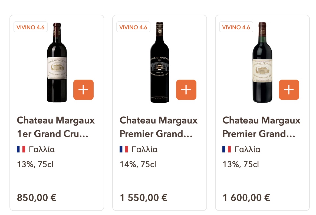Viewport: 316px width, 215px height.
Task: Open the bottle image in the 1 600,00 € card
Action: (x=262, y=63)
